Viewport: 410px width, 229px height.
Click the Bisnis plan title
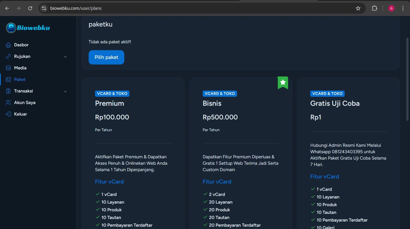pos(212,103)
